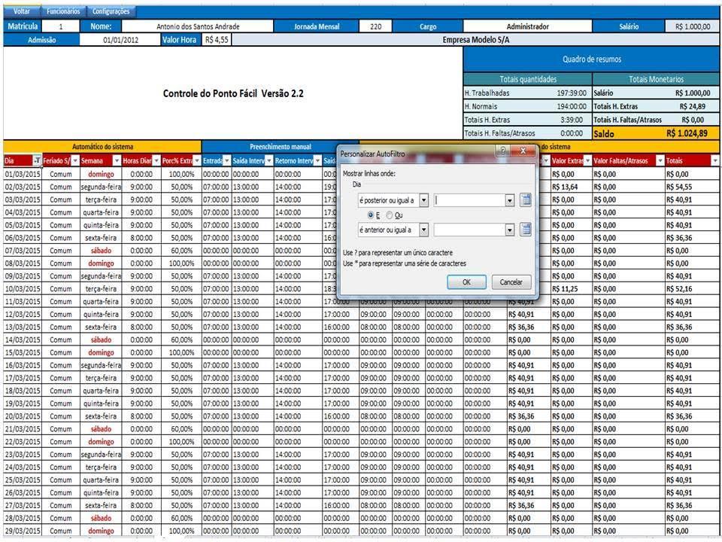Image resolution: width=722 pixels, height=542 pixels.
Task: Select date cell 10/03/2015
Action: click(23, 288)
